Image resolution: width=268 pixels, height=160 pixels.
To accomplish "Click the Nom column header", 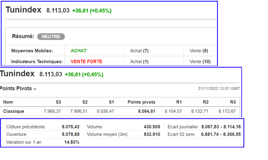I will [8, 102].
